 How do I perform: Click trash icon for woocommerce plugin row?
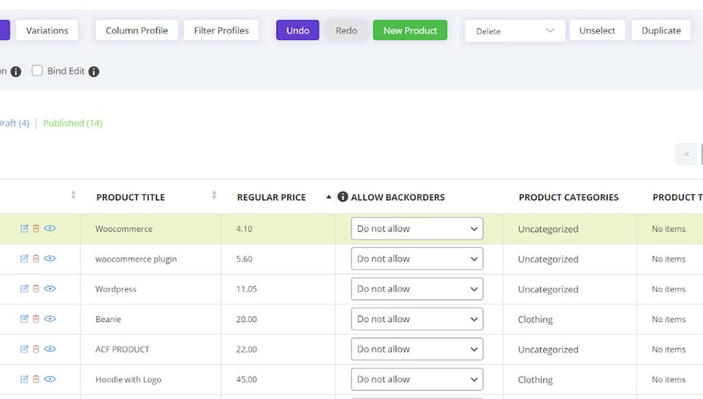[x=36, y=259]
